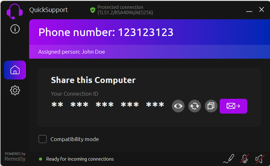Click the Phone number 123123123 banner
Screen dimensions: 270x166
[x=106, y=32]
